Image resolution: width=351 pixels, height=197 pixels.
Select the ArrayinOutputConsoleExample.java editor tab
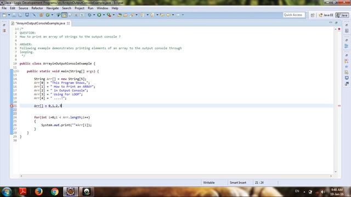pos(40,23)
